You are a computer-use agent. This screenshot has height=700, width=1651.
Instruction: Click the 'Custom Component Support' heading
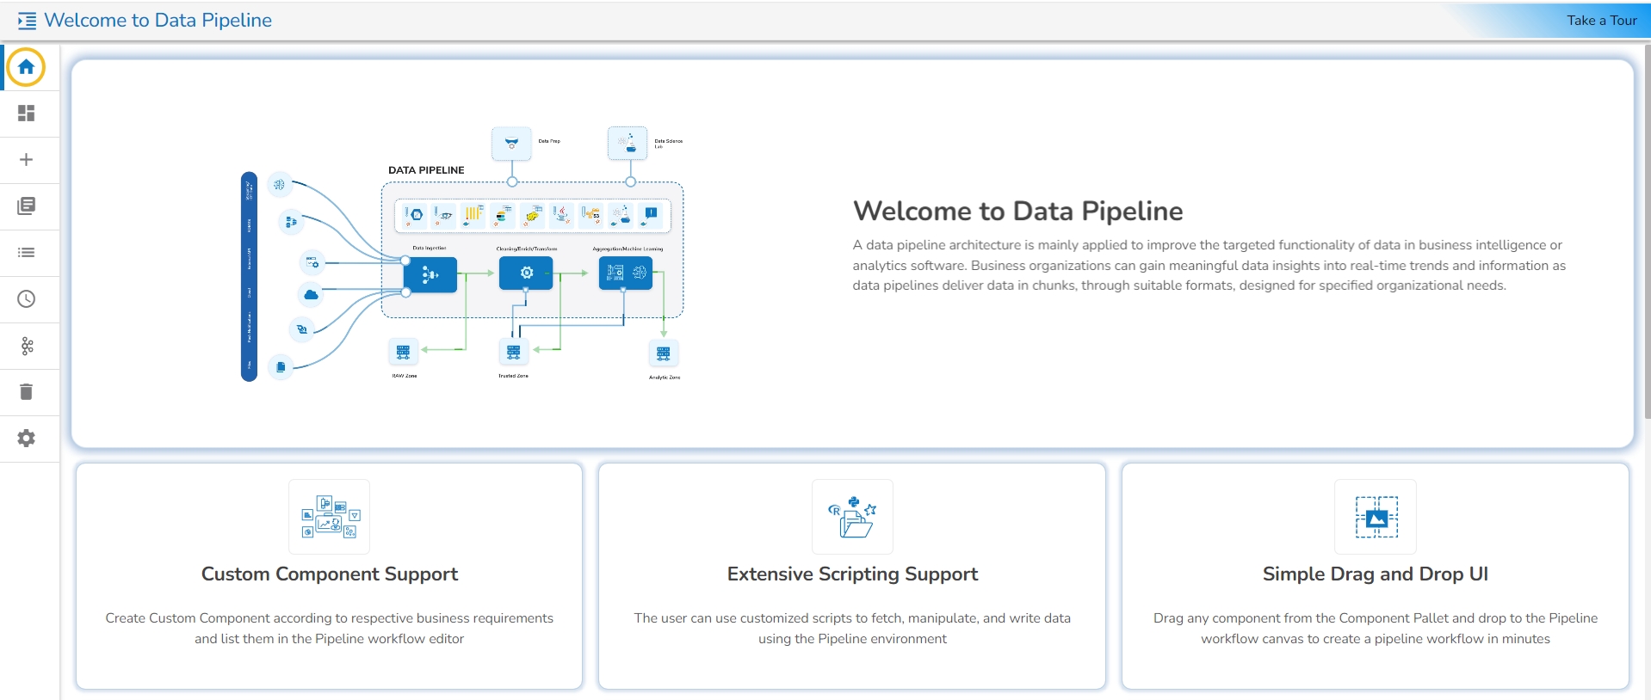(x=330, y=574)
